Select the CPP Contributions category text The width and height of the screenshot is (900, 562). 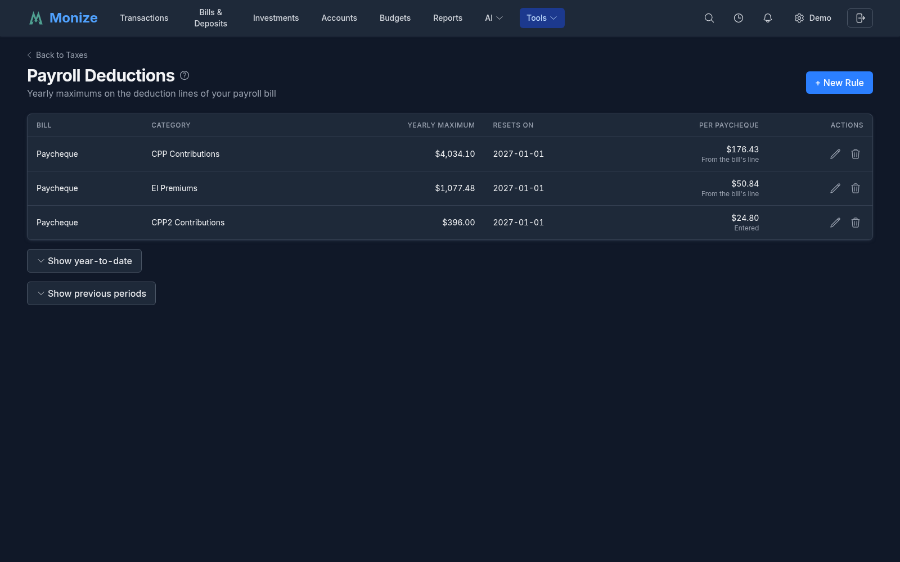point(185,154)
